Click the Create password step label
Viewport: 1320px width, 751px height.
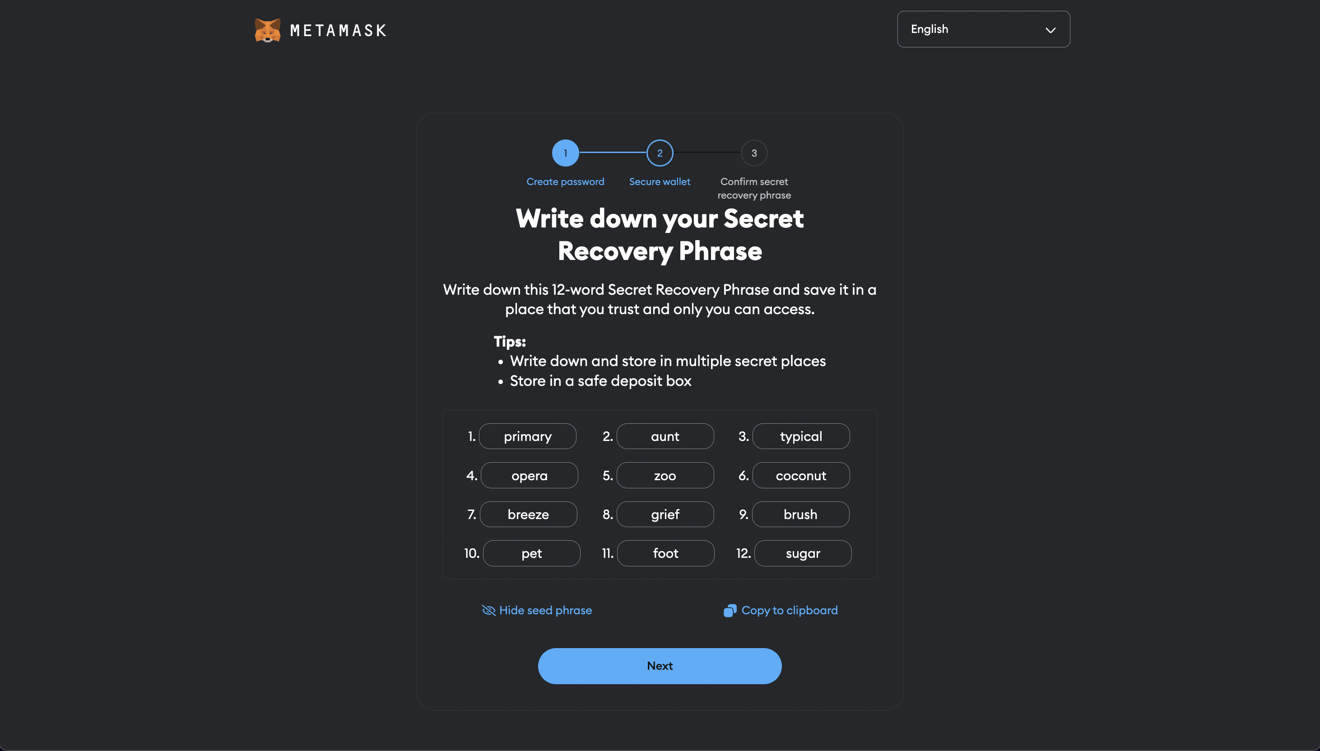pyautogui.click(x=565, y=181)
